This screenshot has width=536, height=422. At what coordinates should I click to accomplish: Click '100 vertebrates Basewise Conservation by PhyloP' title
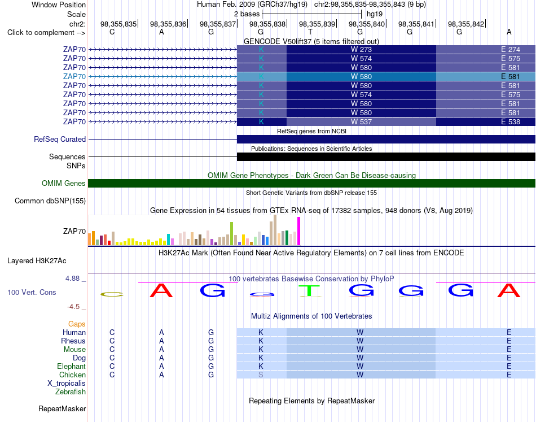(x=311, y=279)
